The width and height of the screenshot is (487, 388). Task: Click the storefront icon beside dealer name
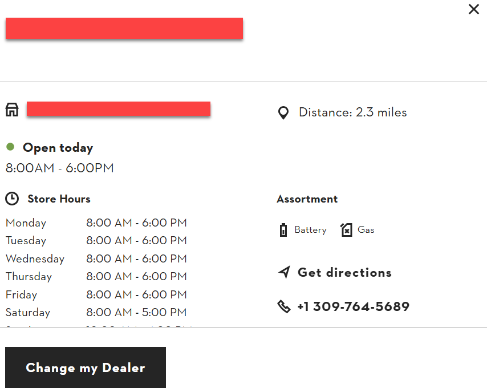tap(12, 110)
